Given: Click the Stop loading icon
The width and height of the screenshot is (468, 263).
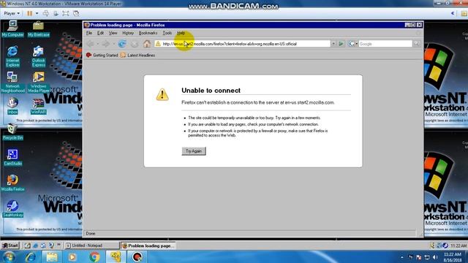Looking at the screenshot, I should tap(135, 44).
